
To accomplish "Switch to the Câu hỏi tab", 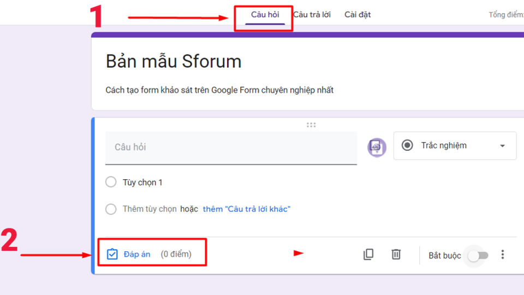I will 265,15.
